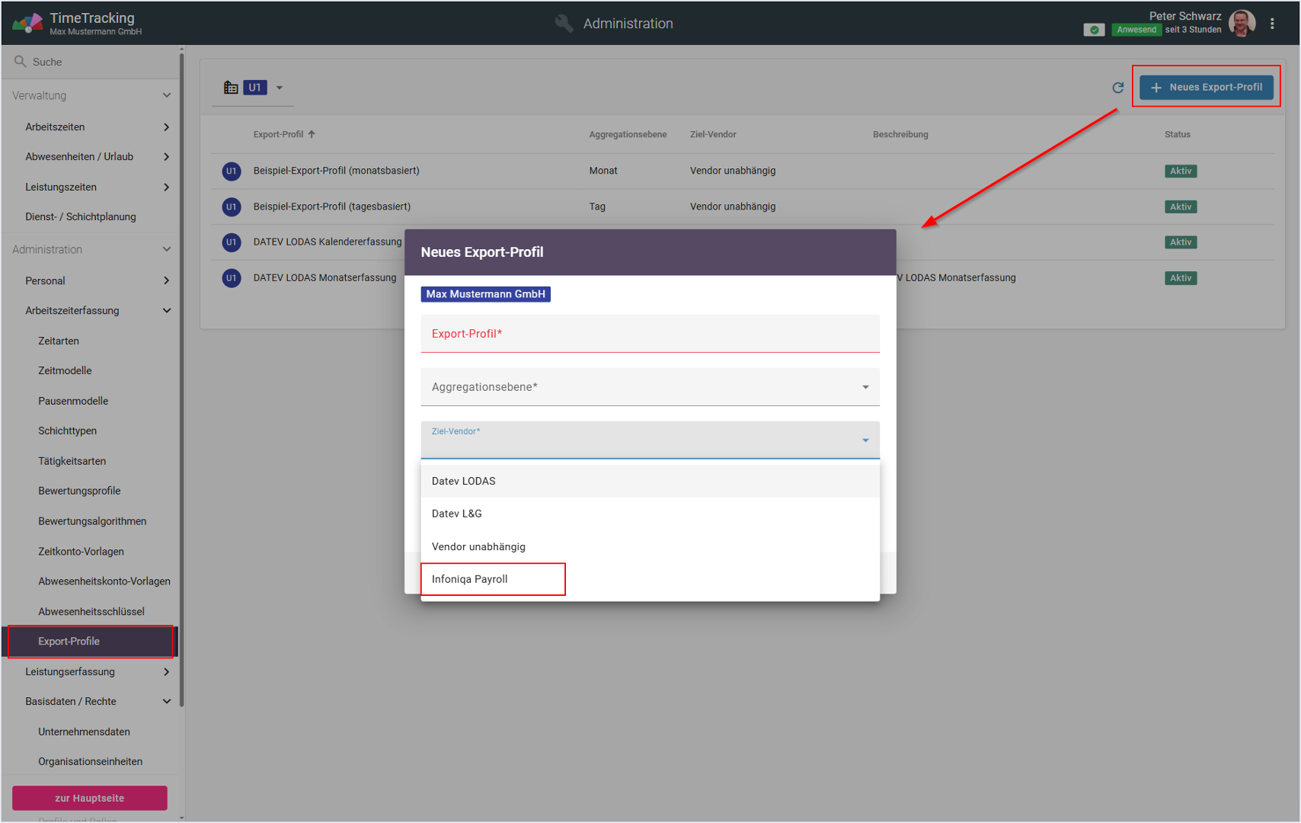1301x823 pixels.
Task: Select Infoniqa Payroll from vendor list
Action: 470,579
